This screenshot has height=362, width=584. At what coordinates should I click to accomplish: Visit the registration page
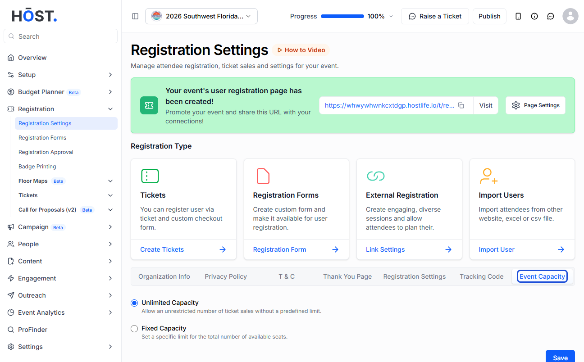click(486, 105)
